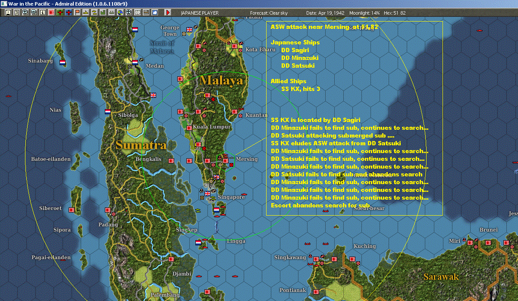Click the 'Forecast: Clear sky' status text
Viewport: 518px width, 301px height.
click(x=268, y=13)
